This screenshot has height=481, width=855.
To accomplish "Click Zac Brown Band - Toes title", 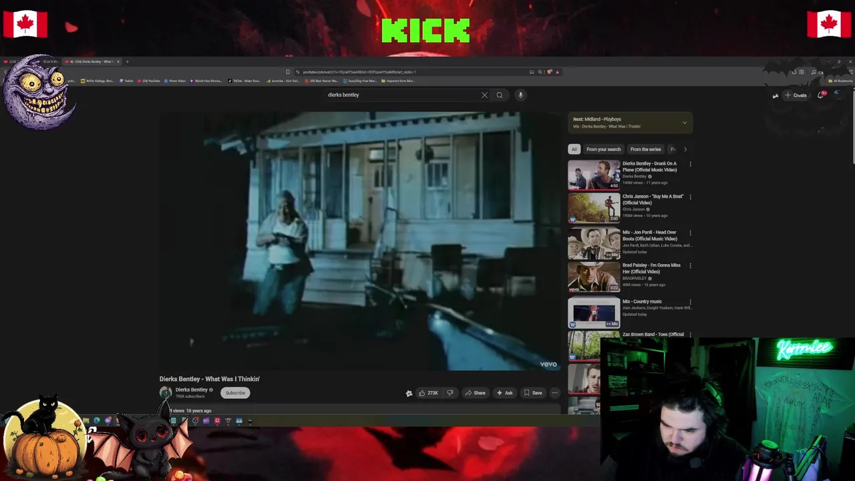I will click(x=653, y=334).
